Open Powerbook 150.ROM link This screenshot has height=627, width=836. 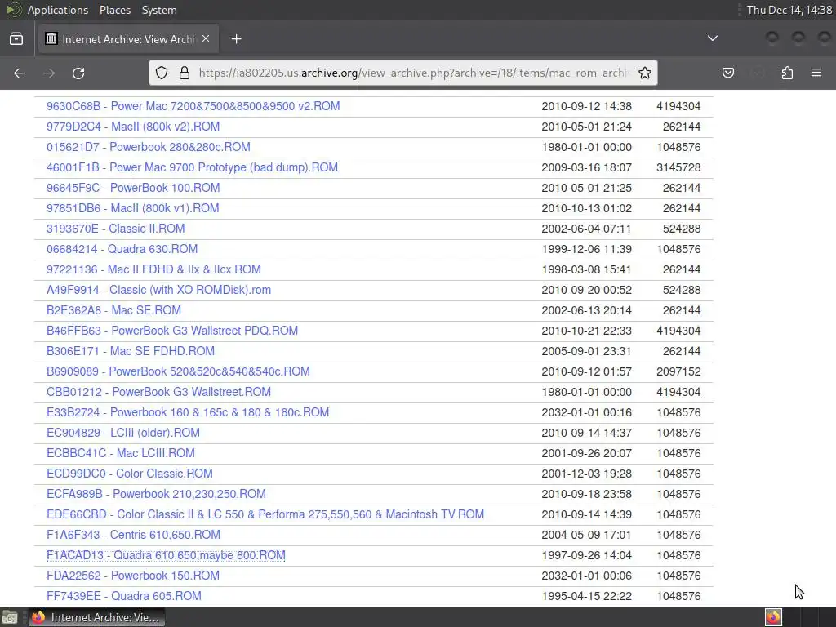point(133,576)
